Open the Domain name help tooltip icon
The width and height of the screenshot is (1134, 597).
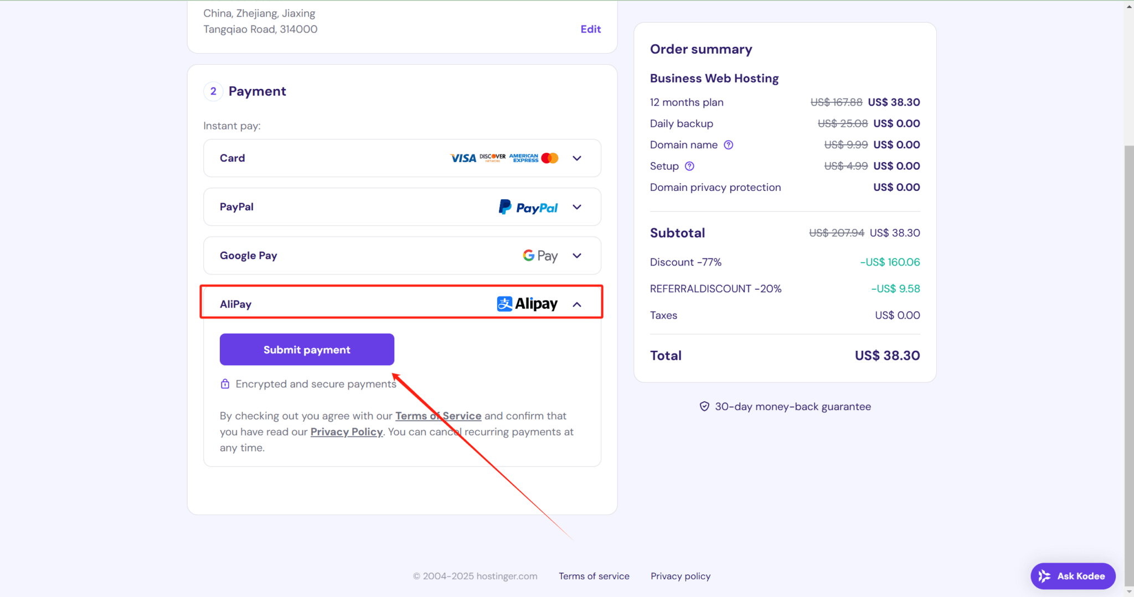pyautogui.click(x=729, y=145)
